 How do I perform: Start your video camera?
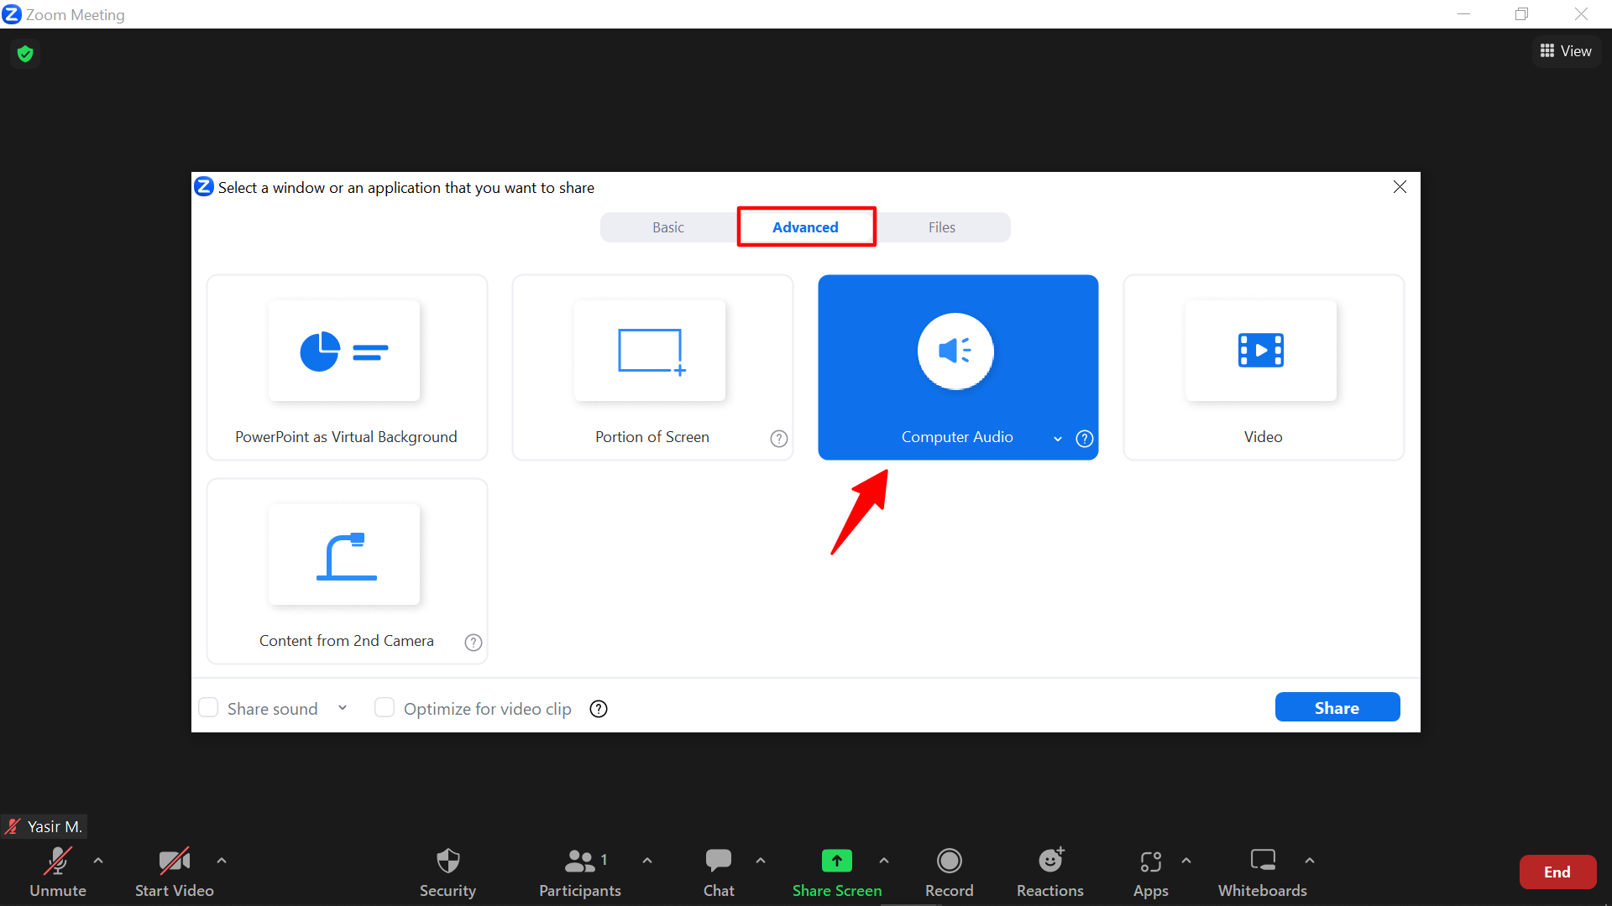(174, 871)
